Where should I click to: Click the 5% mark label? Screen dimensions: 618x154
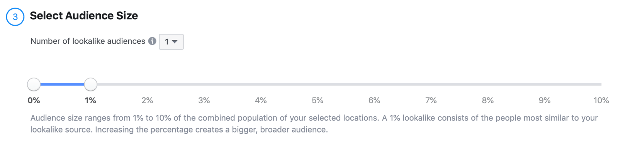point(317,101)
